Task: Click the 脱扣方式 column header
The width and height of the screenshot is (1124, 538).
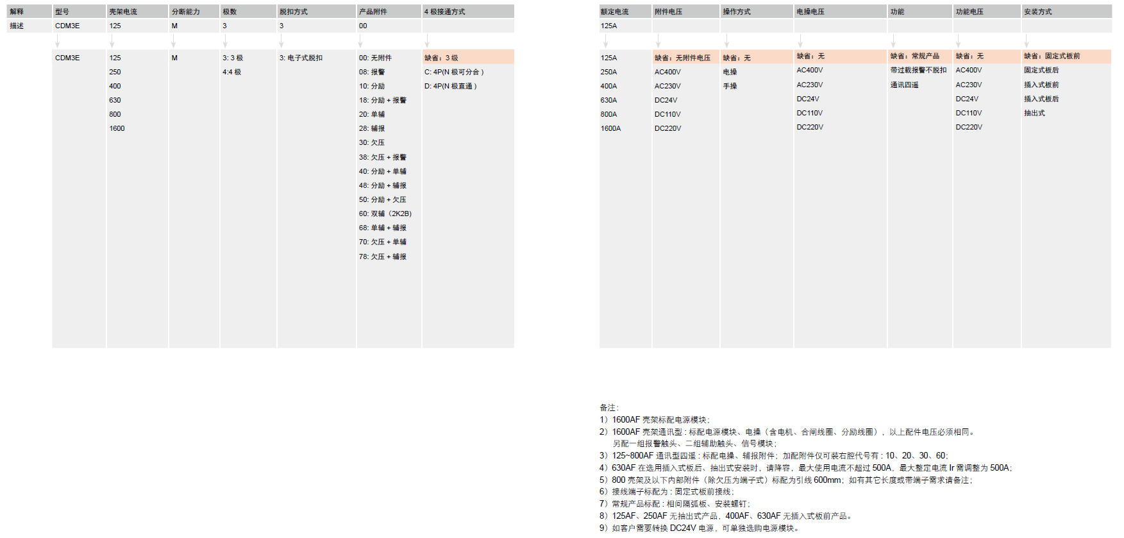Action: (x=294, y=12)
